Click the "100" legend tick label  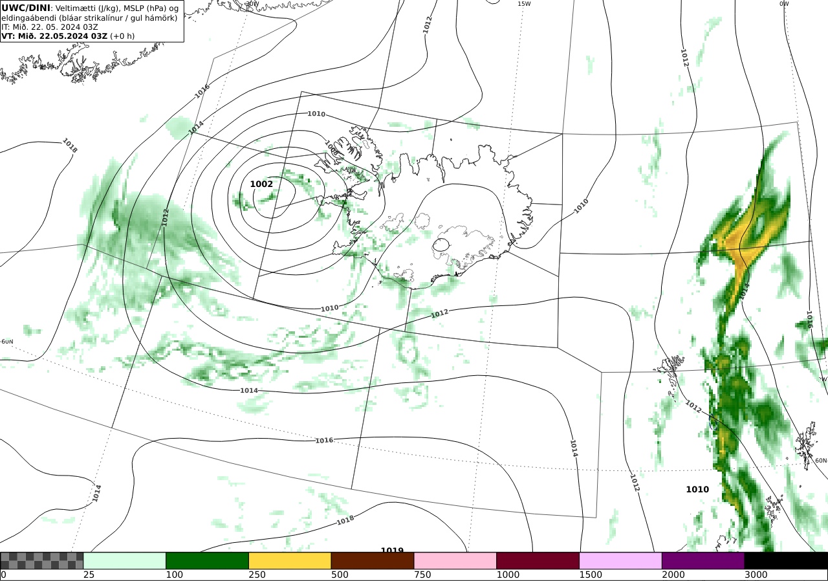click(x=175, y=575)
